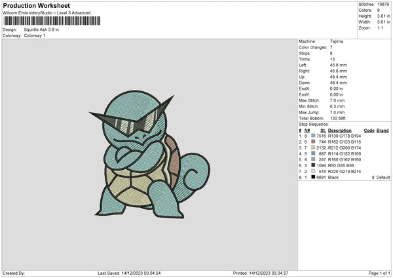The height and width of the screenshot is (278, 393).
Task: Click the light grey 516 thread swatch
Action: [313, 171]
